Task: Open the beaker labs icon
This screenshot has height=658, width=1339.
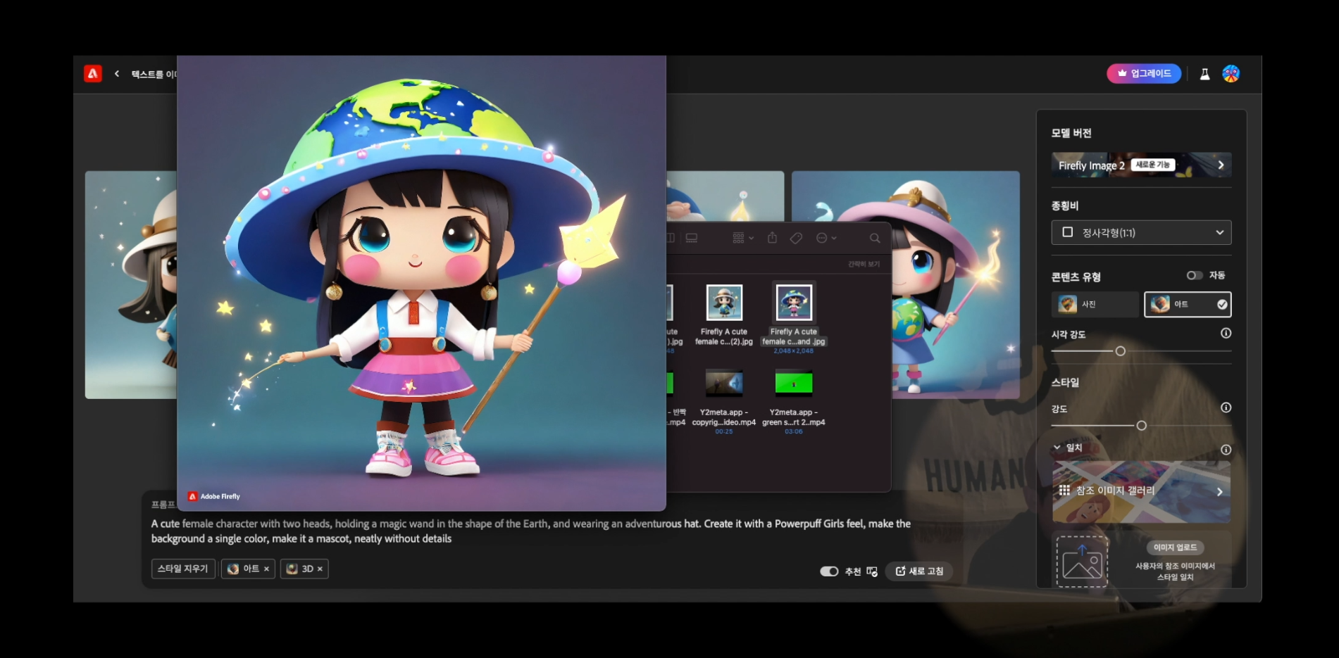Action: 1204,74
